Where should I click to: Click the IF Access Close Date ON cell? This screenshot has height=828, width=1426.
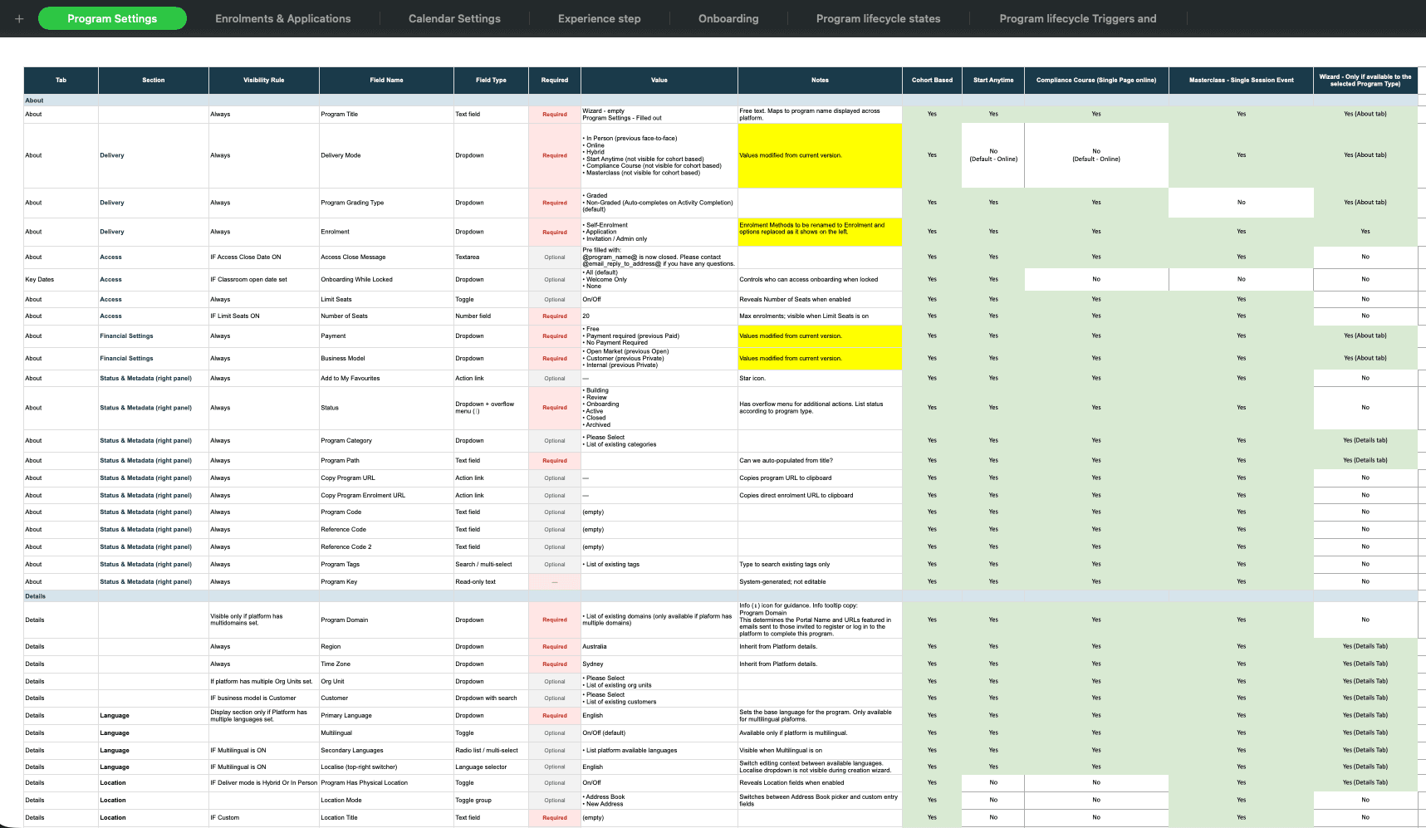click(264, 257)
